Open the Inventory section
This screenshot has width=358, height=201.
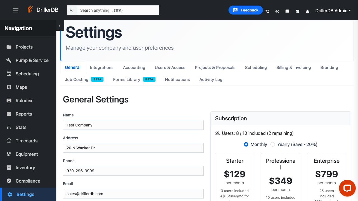[25, 167]
